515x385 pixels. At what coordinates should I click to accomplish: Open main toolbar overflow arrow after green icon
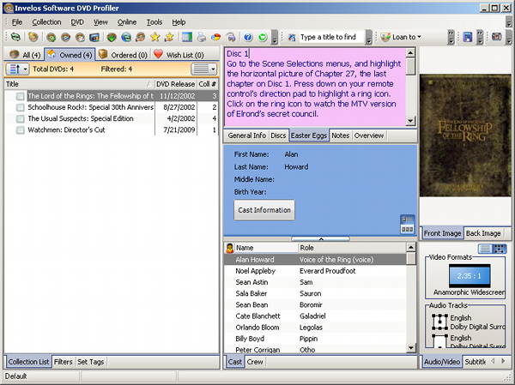pyautogui.click(x=276, y=38)
